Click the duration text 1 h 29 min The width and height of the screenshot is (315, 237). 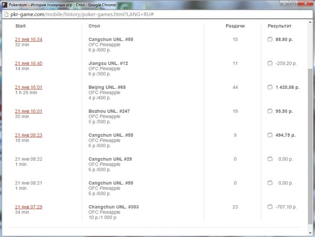[26, 92]
